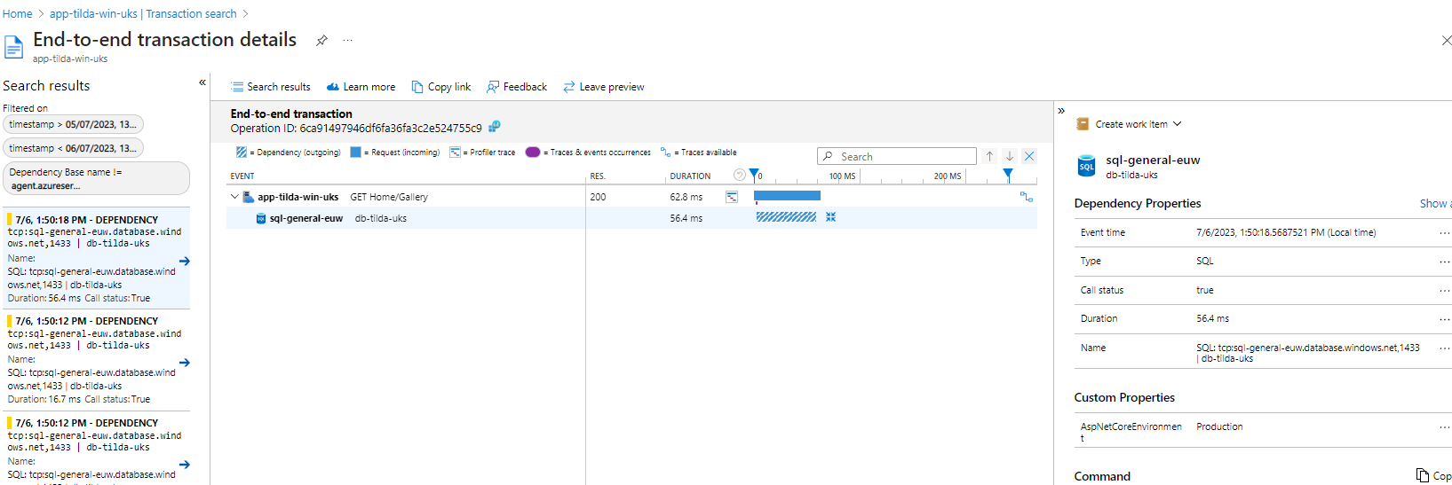Open the 1:50:18 PM dependency result
Image resolution: width=1452 pixels, height=485 pixels.
pos(96,258)
